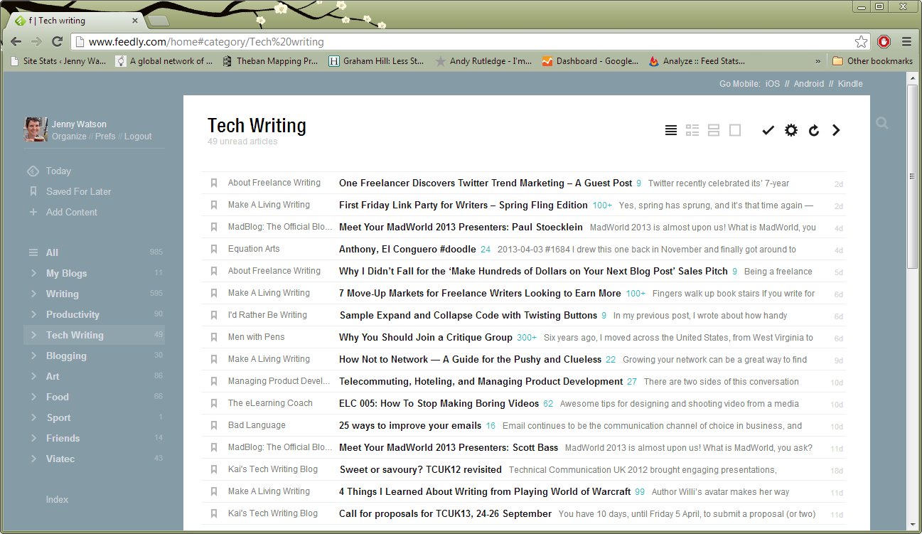Open 'Why You Should Join a Critique Group'

pos(425,338)
